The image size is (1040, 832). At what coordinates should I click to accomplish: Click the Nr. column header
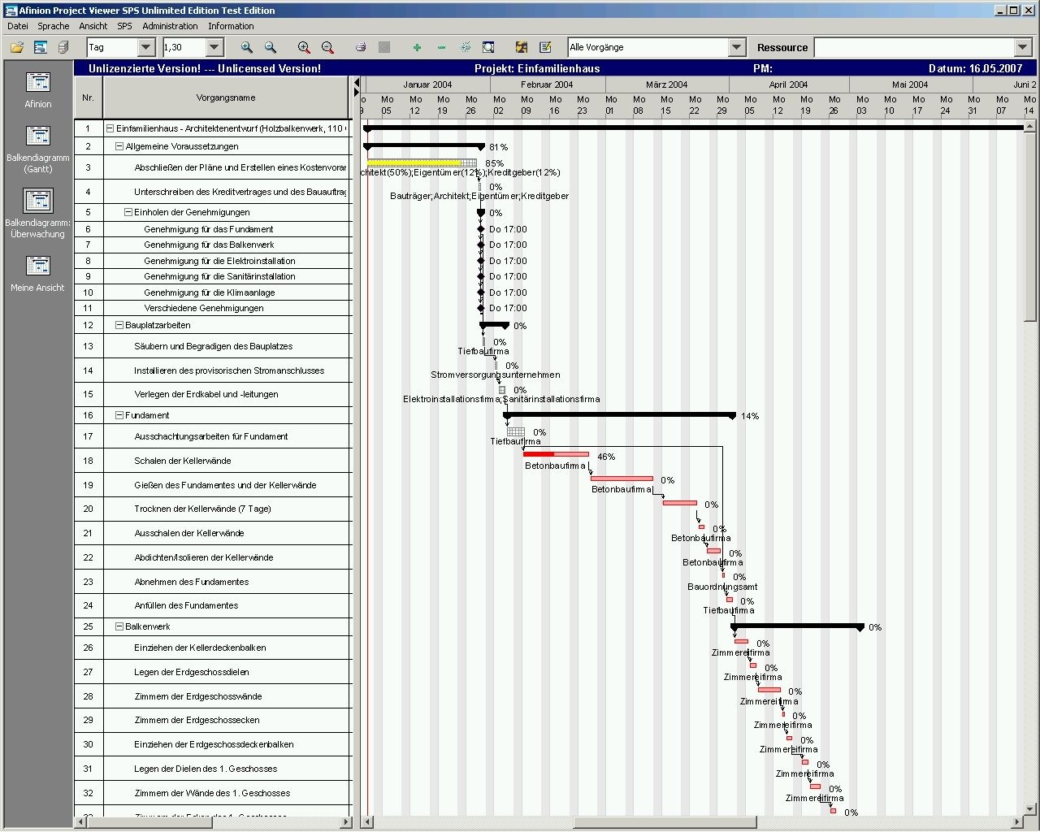(x=89, y=97)
